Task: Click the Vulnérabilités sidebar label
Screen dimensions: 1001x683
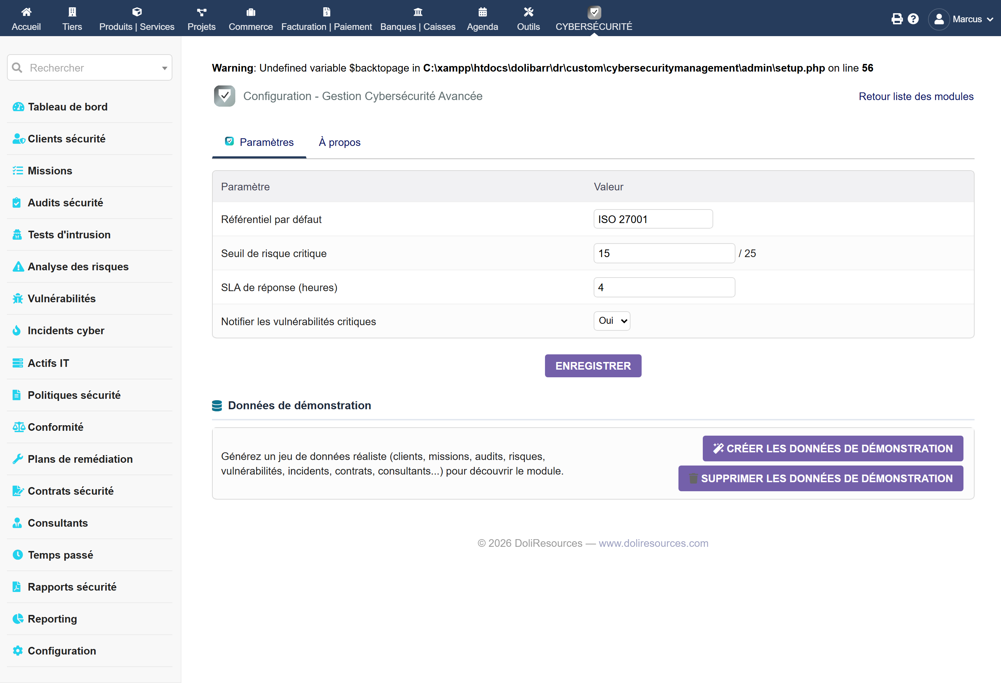Action: click(x=62, y=298)
